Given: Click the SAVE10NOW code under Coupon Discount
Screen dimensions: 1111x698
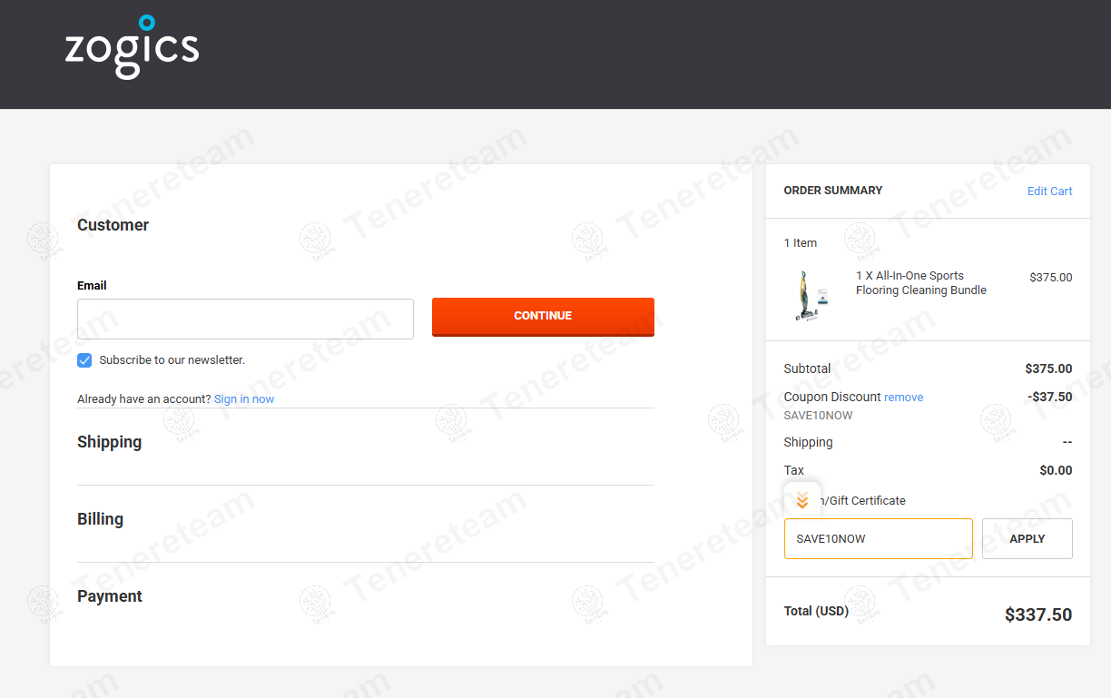Looking at the screenshot, I should (x=818, y=416).
